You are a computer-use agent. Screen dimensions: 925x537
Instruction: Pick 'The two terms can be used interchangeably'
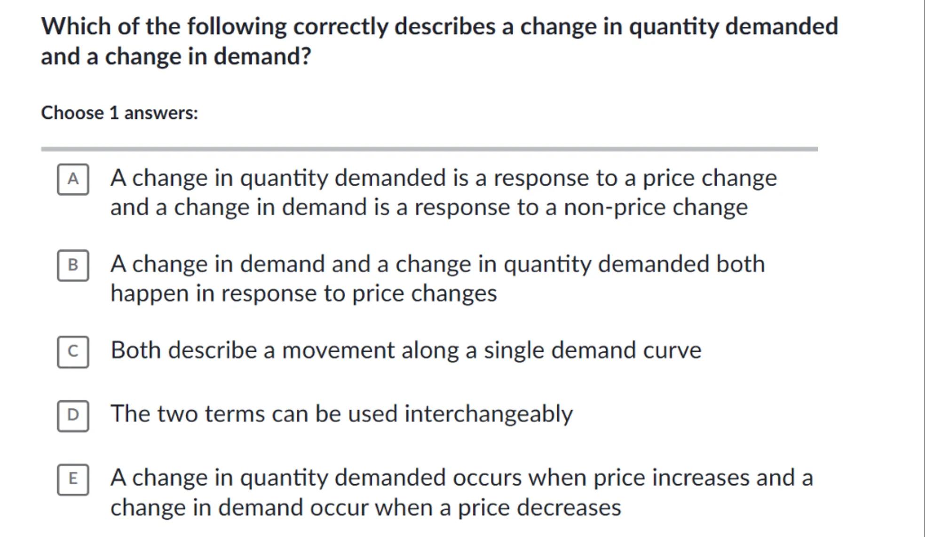341,414
